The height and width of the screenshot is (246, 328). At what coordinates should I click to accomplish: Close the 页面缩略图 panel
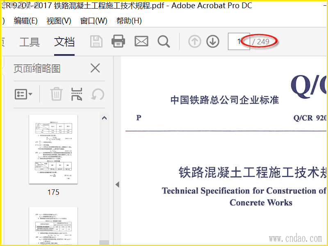[x=95, y=68]
